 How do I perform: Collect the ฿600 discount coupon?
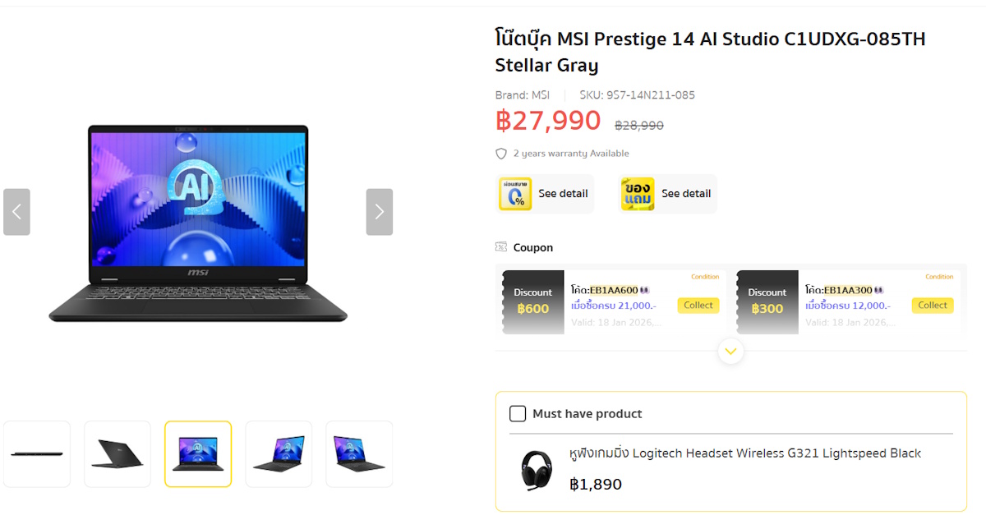tap(698, 305)
